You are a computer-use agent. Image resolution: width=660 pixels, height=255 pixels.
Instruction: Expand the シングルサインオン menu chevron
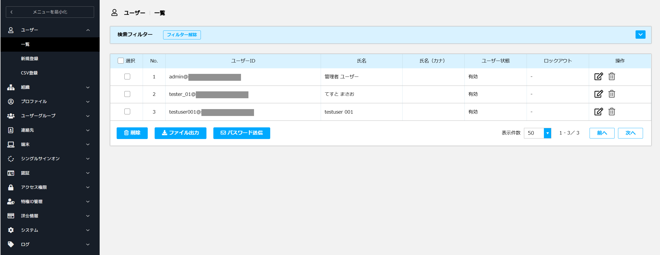88,159
